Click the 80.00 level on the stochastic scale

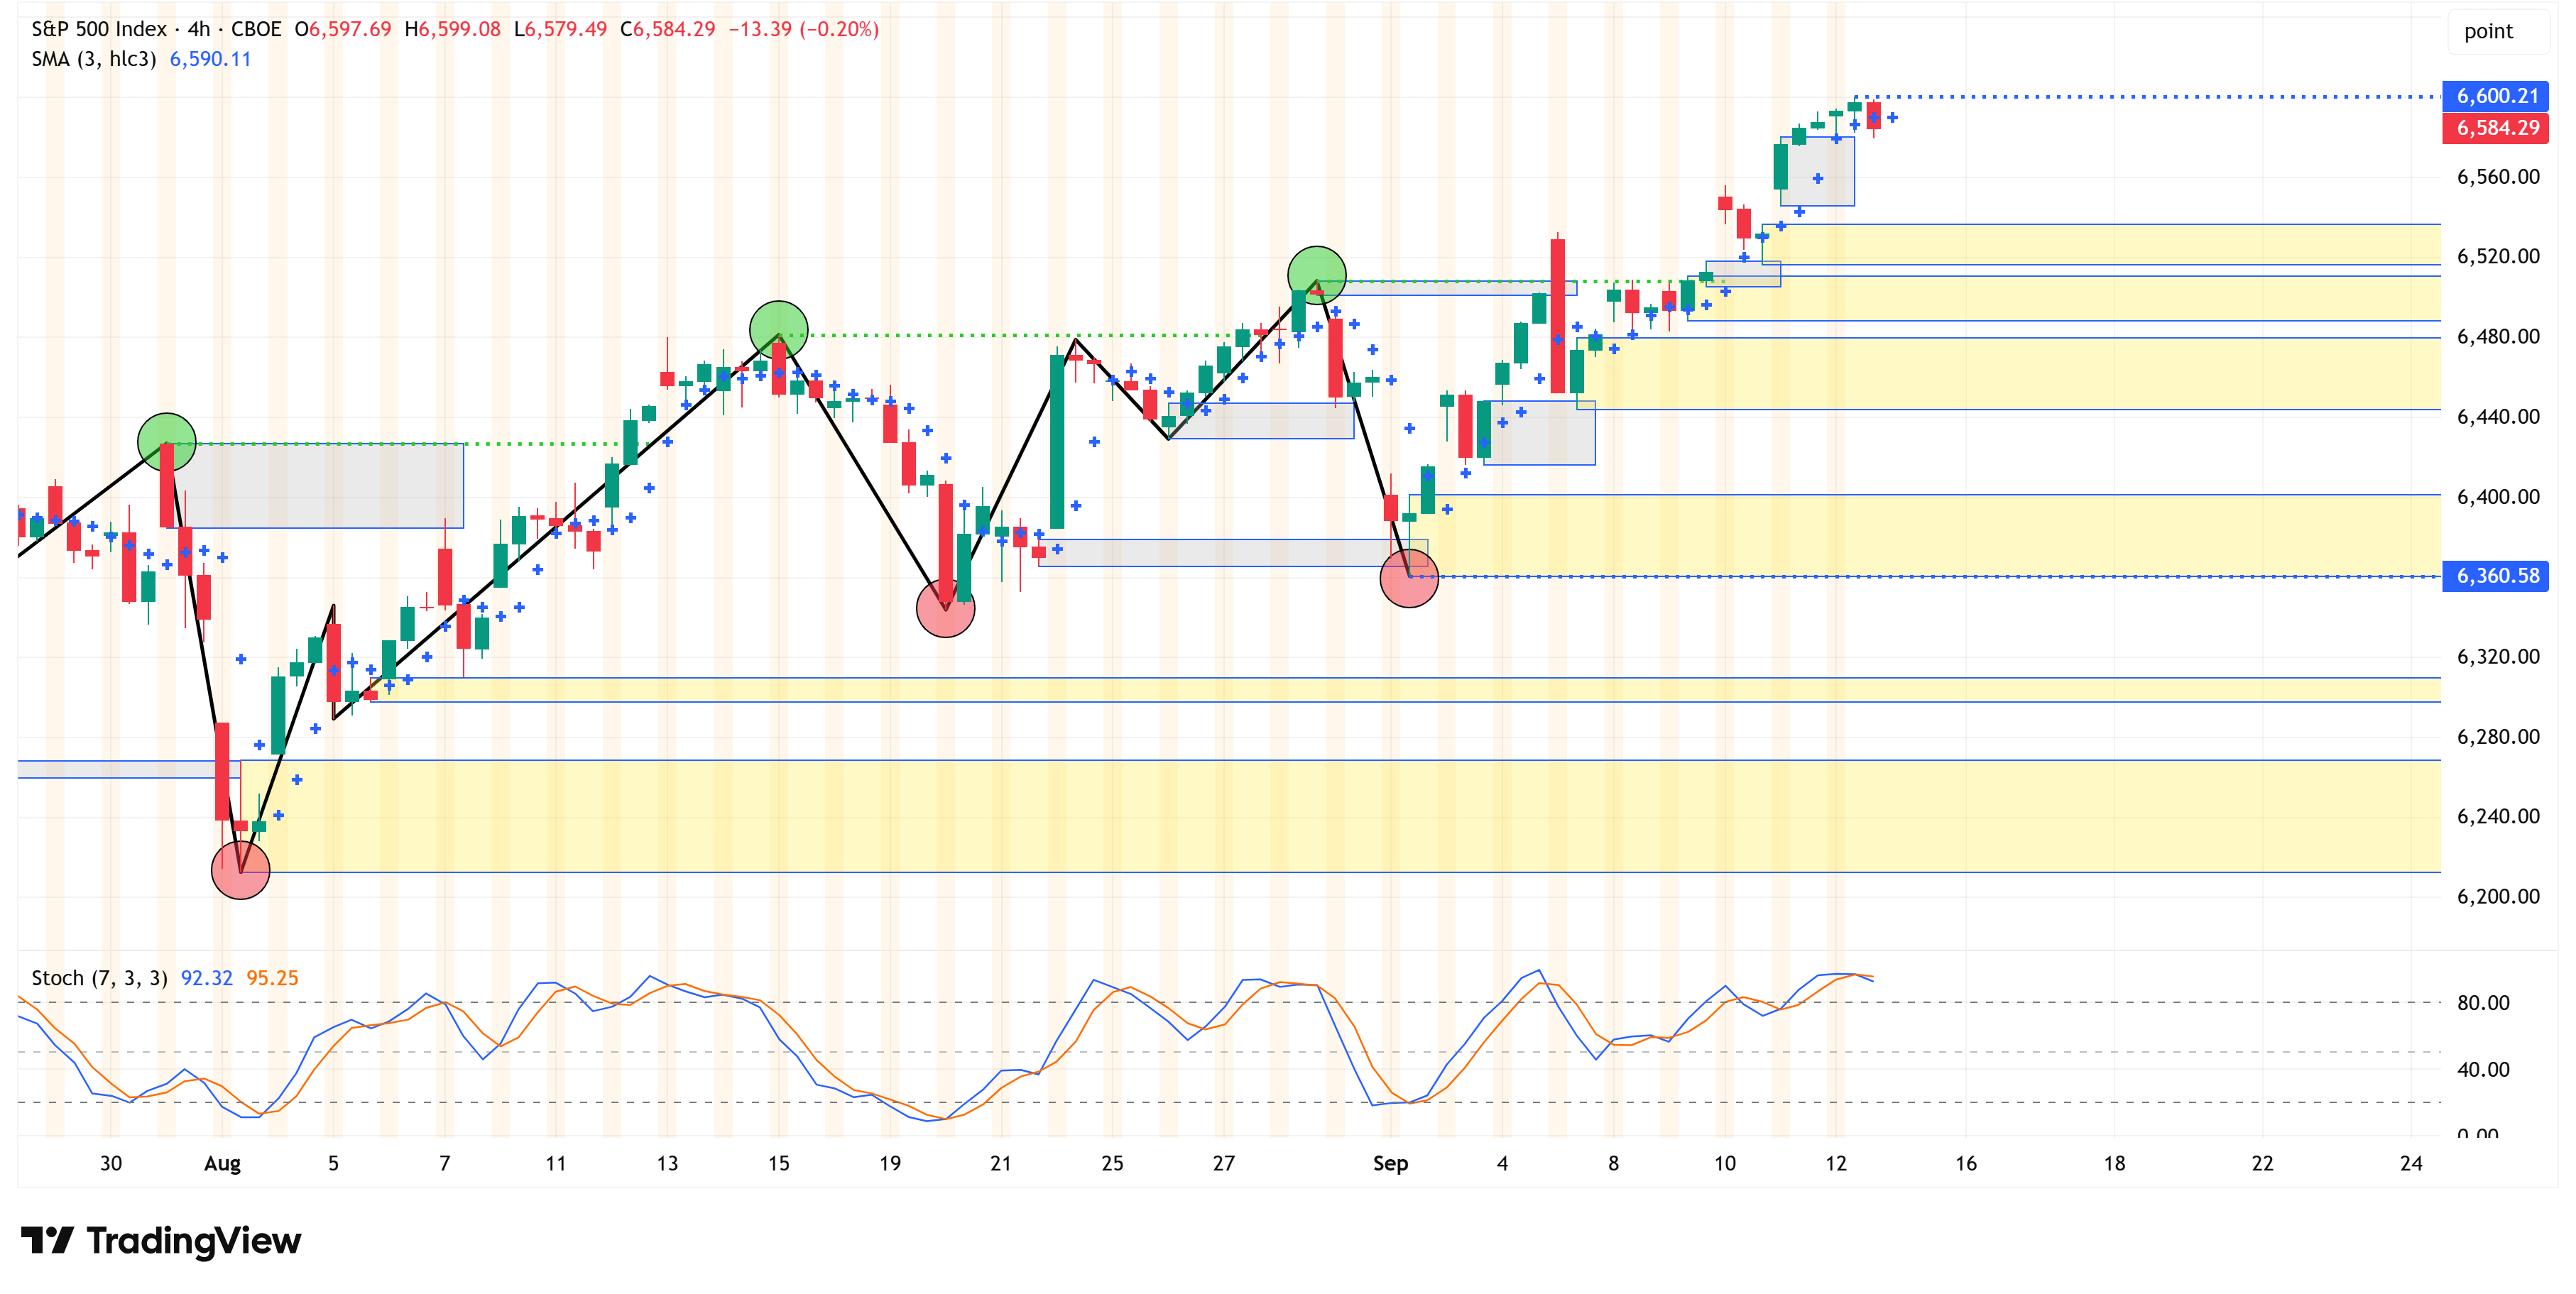coord(2483,1003)
